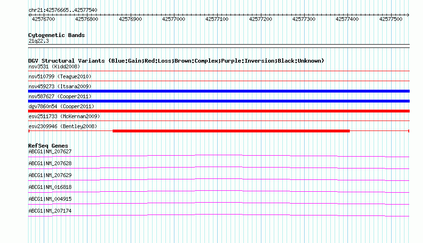Open variant nsv587627 (Cooper2011)
Viewport: 423px width, 243px height.
coord(60,96)
